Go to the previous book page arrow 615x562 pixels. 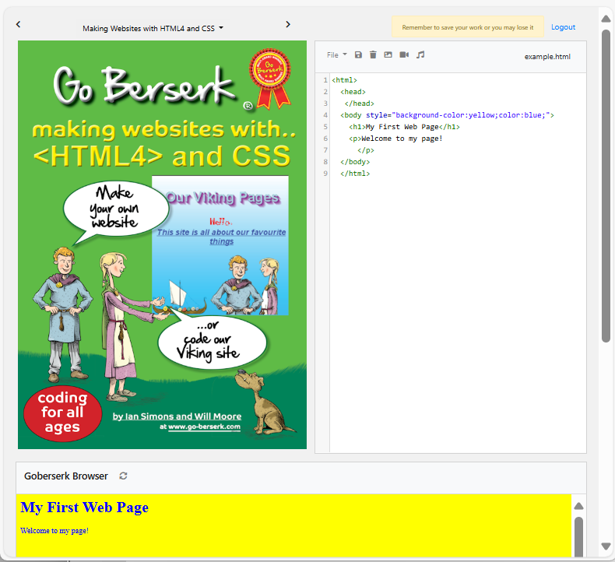coord(18,24)
